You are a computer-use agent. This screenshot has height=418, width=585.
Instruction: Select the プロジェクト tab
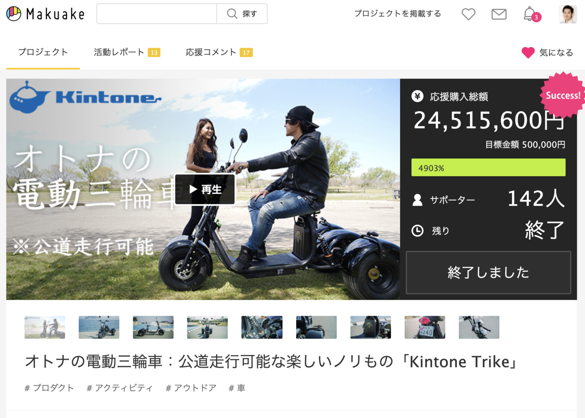point(43,53)
